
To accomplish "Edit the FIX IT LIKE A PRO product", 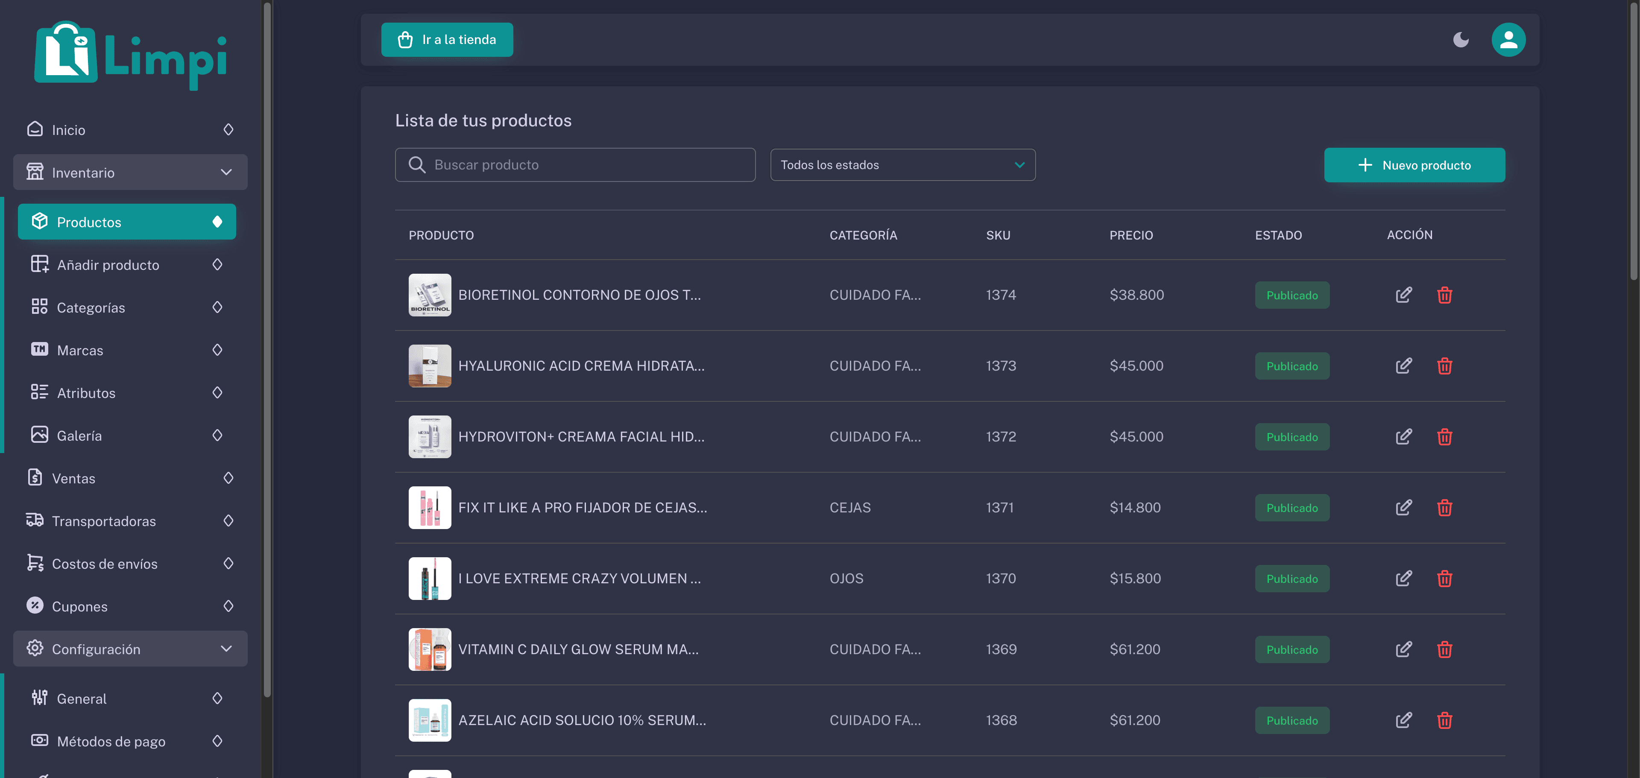I will (1403, 507).
